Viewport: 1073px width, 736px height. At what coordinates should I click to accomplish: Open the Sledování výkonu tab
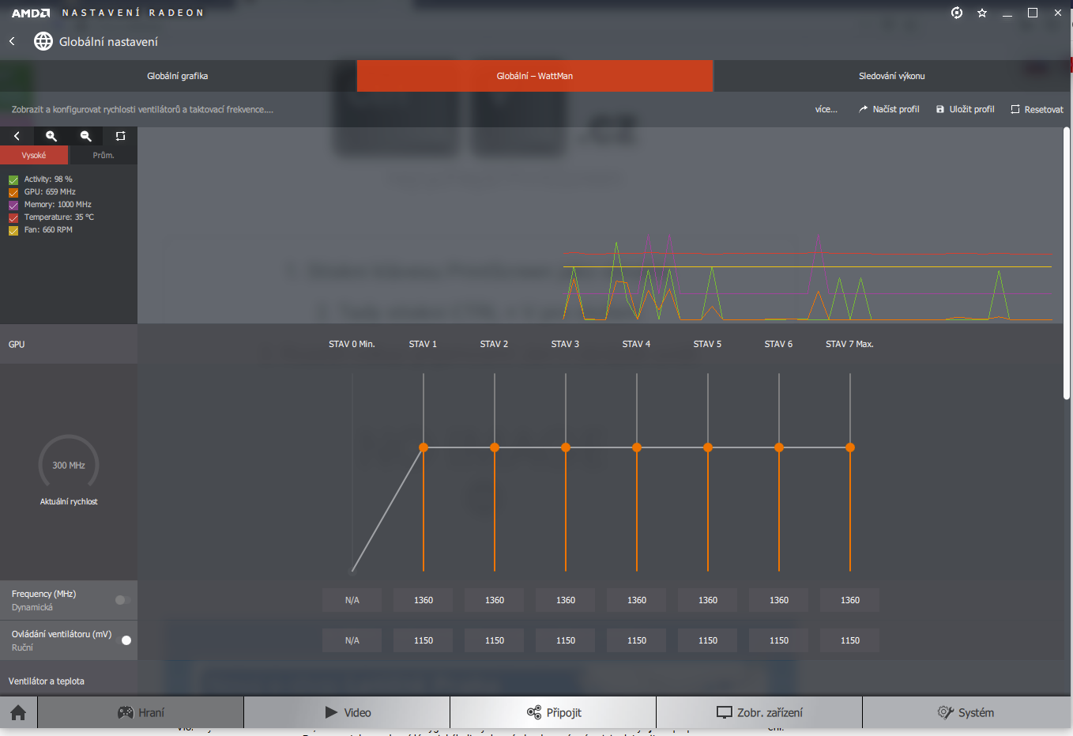point(892,76)
